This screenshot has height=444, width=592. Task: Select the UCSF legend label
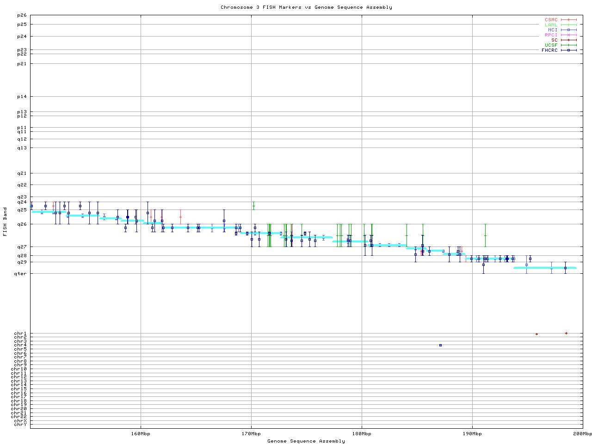coord(551,45)
